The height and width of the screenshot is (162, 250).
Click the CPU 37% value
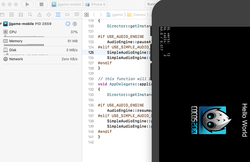(x=74, y=32)
